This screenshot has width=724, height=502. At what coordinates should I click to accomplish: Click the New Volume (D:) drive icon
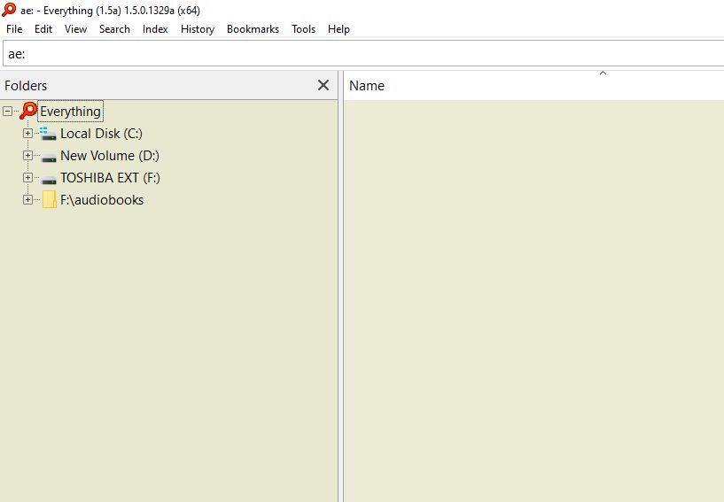coord(49,158)
